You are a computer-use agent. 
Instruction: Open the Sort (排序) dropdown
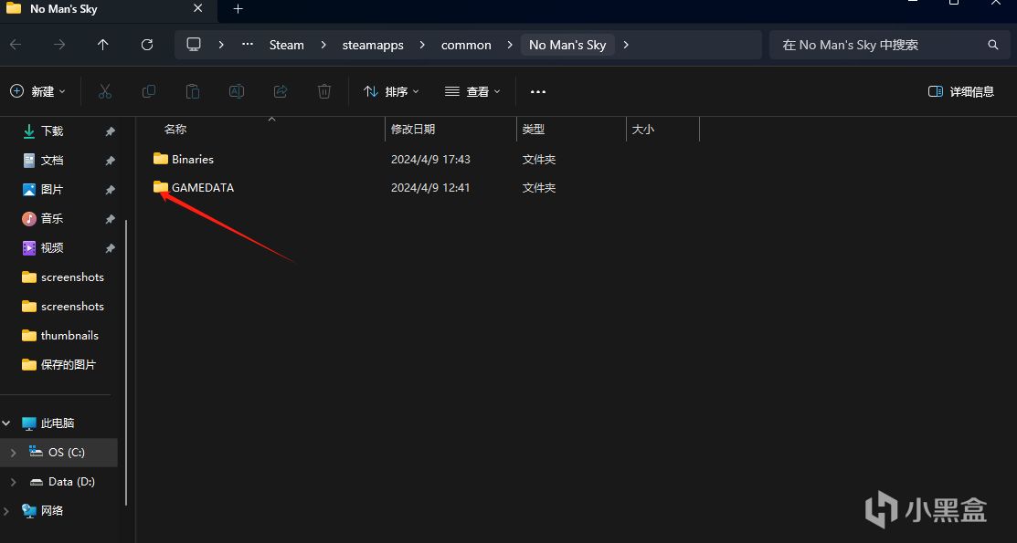391,91
